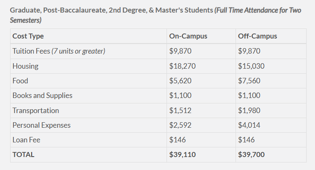Click the Food row label
This screenshot has width=315, height=170.
(x=20, y=81)
